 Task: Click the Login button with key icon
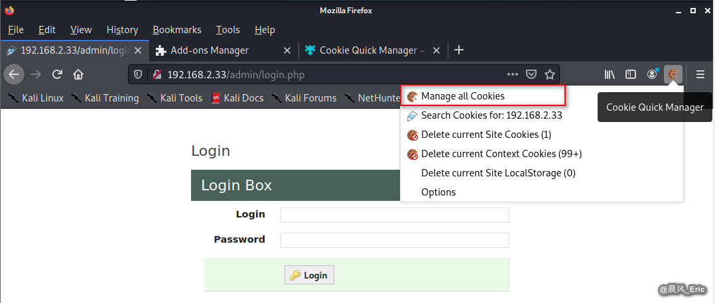309,275
